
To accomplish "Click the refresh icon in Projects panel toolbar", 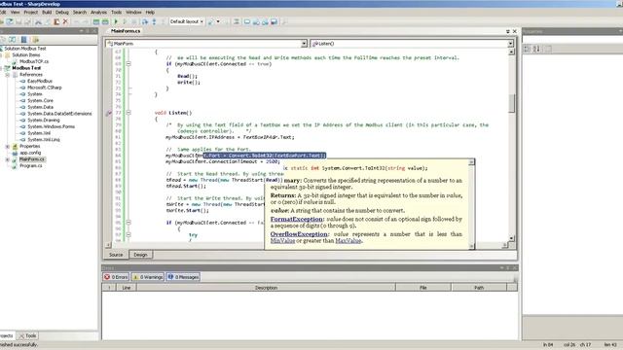I will coord(13,39).
